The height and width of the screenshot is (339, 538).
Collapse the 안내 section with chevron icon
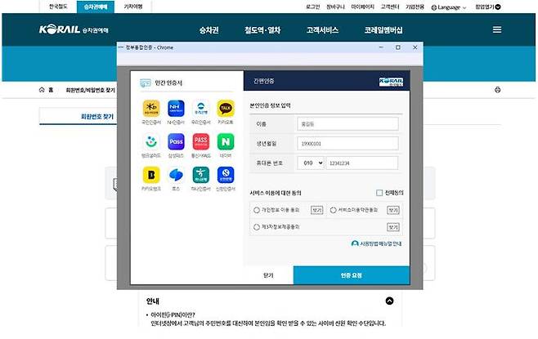[x=389, y=301]
